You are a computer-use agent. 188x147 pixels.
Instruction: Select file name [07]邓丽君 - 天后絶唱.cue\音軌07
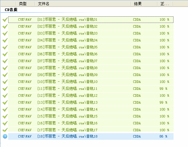(x=67, y=61)
